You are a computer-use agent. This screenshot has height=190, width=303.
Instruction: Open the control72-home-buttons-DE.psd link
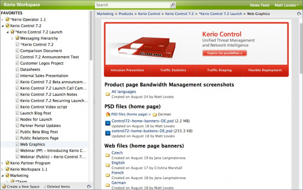point(141,131)
